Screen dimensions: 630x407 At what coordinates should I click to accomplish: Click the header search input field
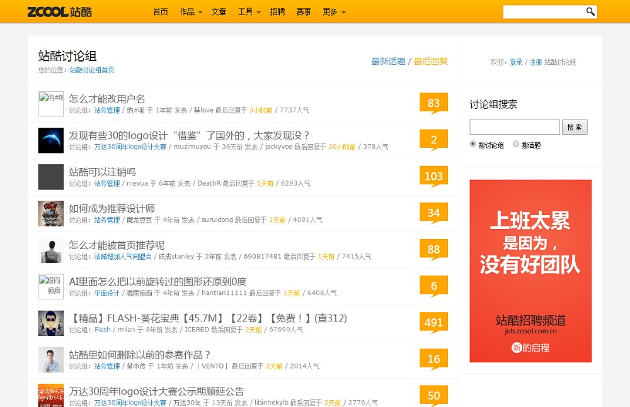click(544, 12)
